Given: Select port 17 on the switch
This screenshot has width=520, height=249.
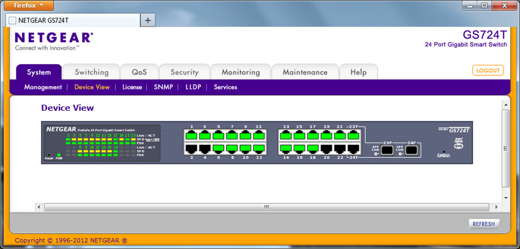Looking at the screenshot, I should click(313, 135).
